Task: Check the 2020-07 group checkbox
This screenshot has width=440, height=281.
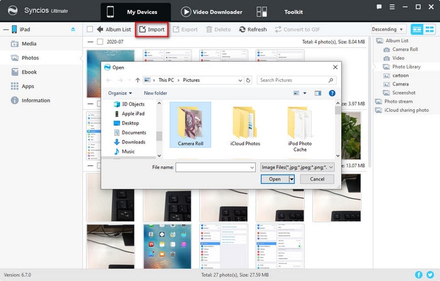Action: 99,41
